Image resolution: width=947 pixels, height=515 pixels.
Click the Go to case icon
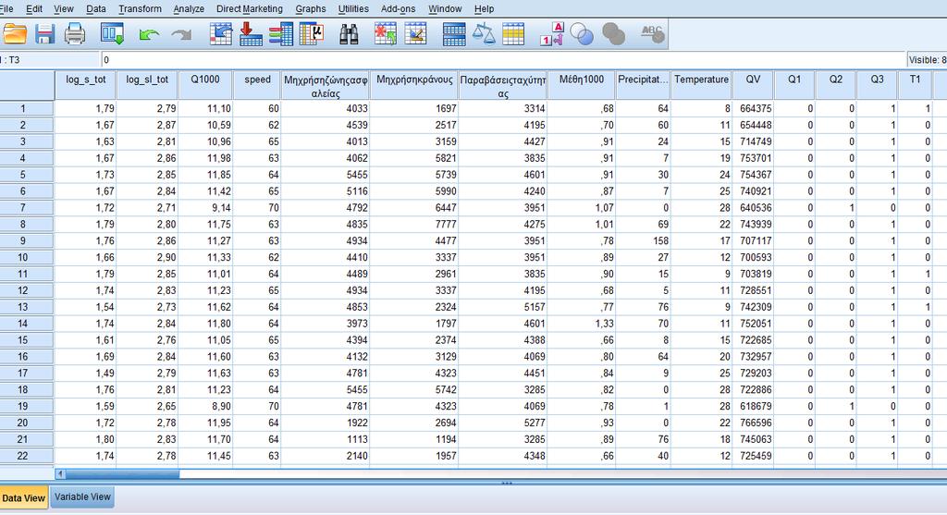[x=221, y=34]
